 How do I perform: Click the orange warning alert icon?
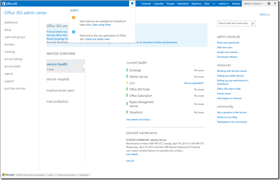coord(74,17)
